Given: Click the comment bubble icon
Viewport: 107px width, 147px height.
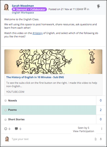Looking at the screenshot, I should (x=16, y=129).
